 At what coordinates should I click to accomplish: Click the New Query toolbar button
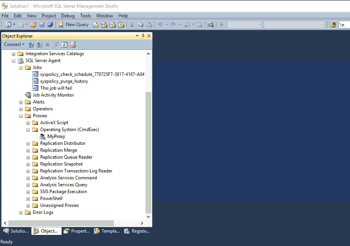[73, 25]
